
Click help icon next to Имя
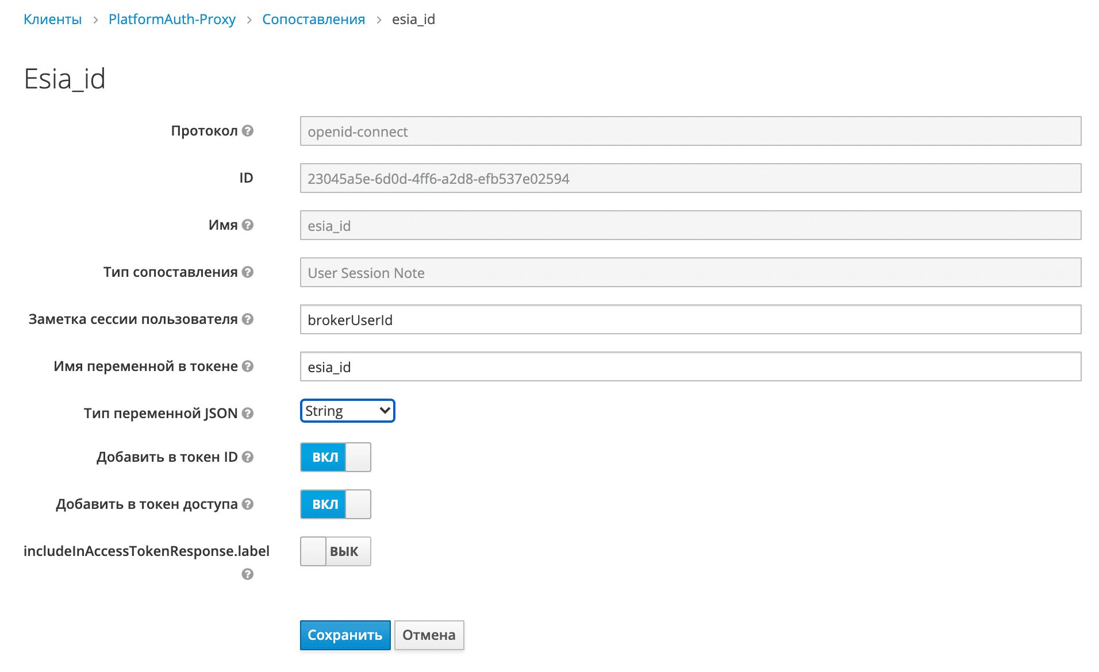tap(248, 225)
